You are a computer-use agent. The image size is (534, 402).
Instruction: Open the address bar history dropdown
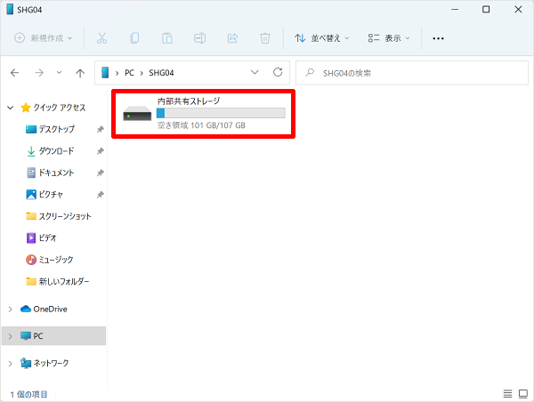tap(255, 72)
